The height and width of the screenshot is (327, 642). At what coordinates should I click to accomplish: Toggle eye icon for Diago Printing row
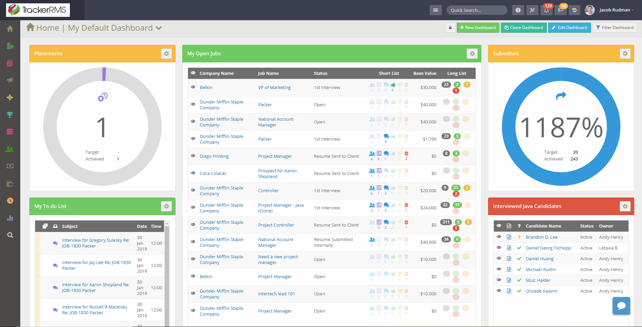click(193, 156)
